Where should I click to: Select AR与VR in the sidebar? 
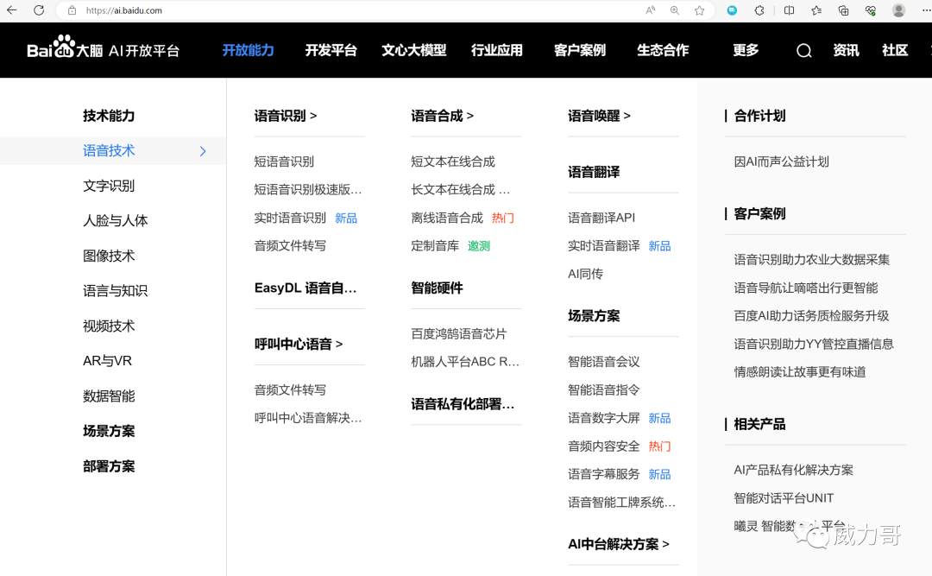point(108,361)
